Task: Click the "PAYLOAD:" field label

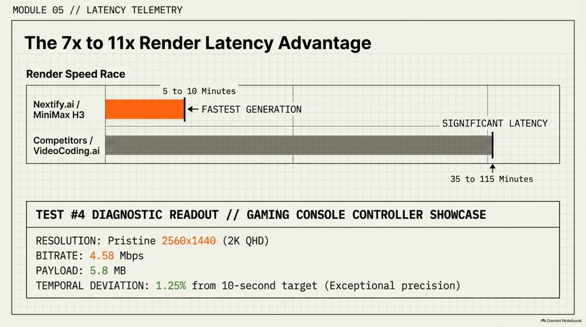Action: 59,271
